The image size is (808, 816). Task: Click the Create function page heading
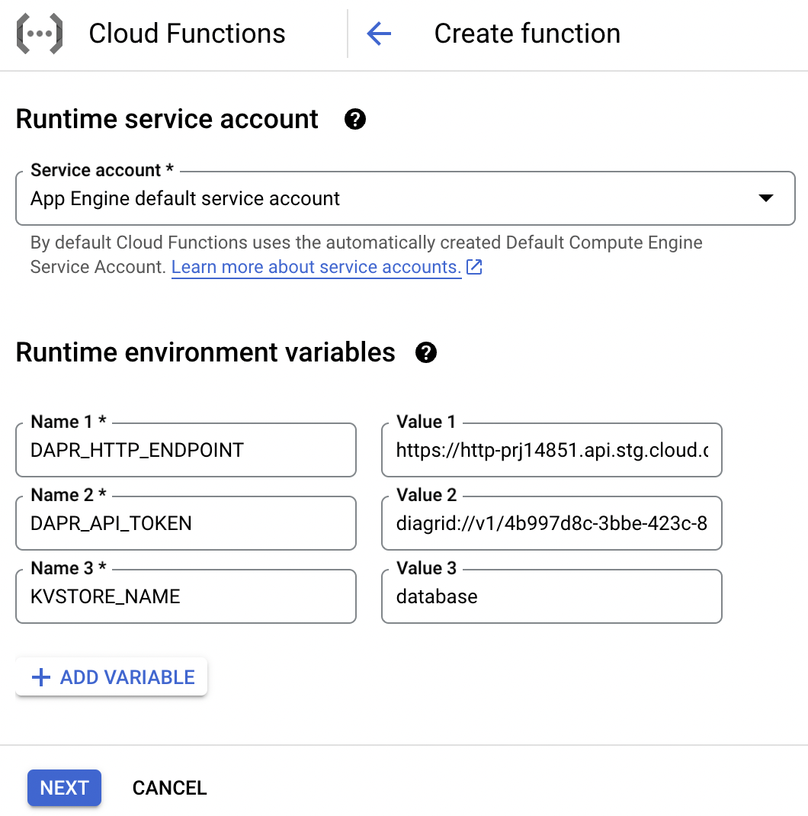pos(527,34)
